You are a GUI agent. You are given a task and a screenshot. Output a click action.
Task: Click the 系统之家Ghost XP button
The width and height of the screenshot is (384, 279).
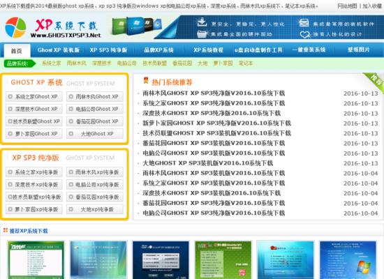coord(34,97)
